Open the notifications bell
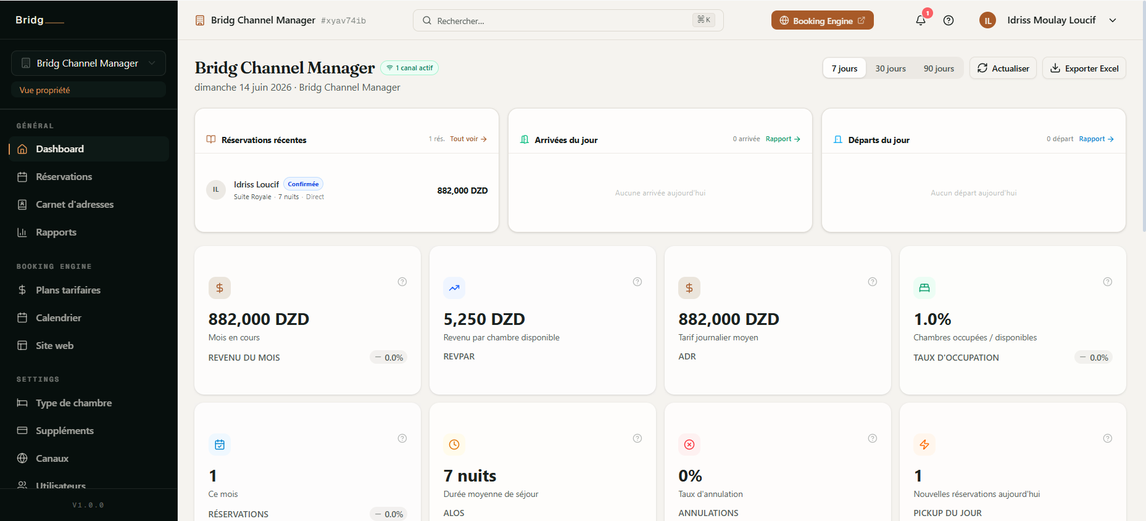Image resolution: width=1146 pixels, height=521 pixels. point(920,20)
